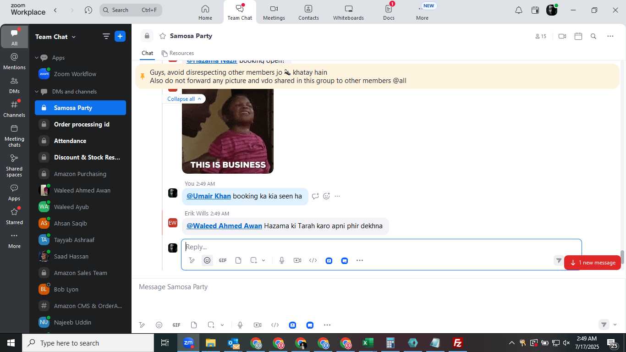
Task: Open the chat list filter icon
Action: click(106, 37)
